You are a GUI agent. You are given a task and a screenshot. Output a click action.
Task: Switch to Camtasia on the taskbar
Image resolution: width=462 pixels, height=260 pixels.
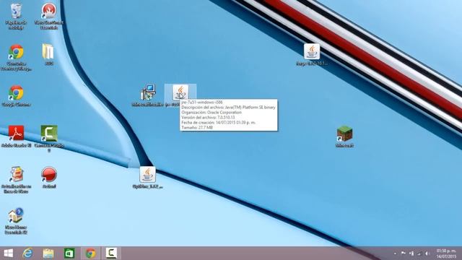click(x=111, y=253)
